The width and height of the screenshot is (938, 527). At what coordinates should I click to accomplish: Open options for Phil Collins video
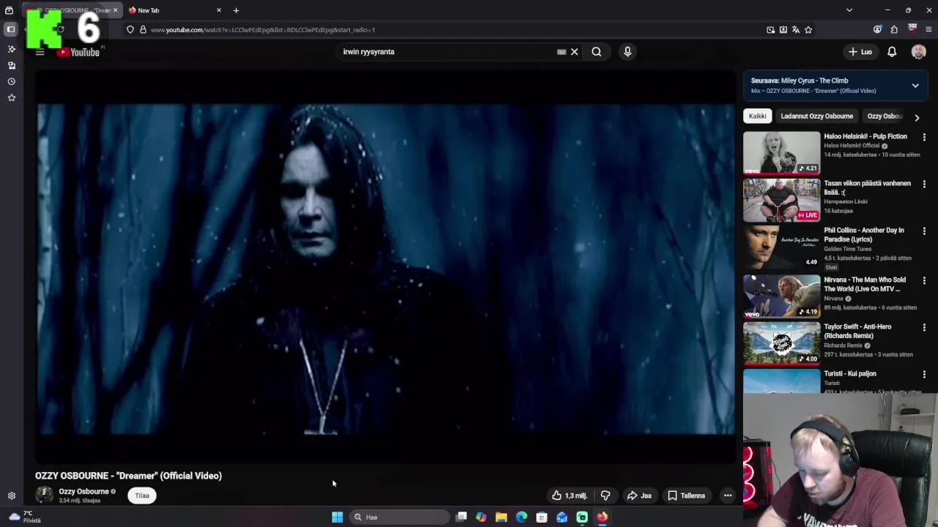(924, 231)
